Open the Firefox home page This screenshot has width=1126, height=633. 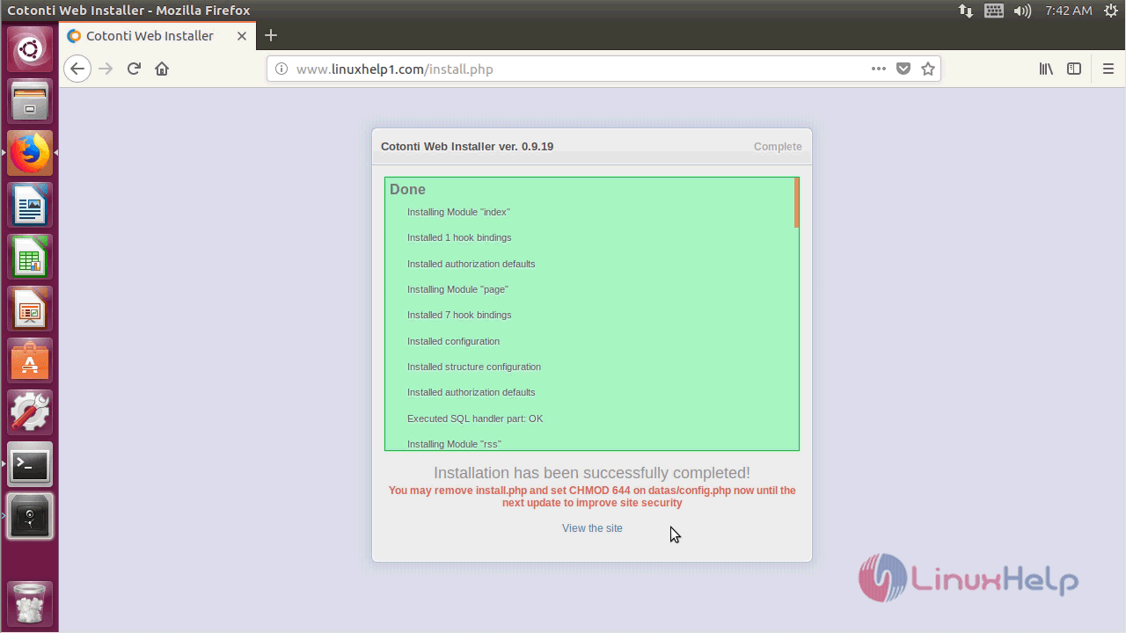(162, 69)
